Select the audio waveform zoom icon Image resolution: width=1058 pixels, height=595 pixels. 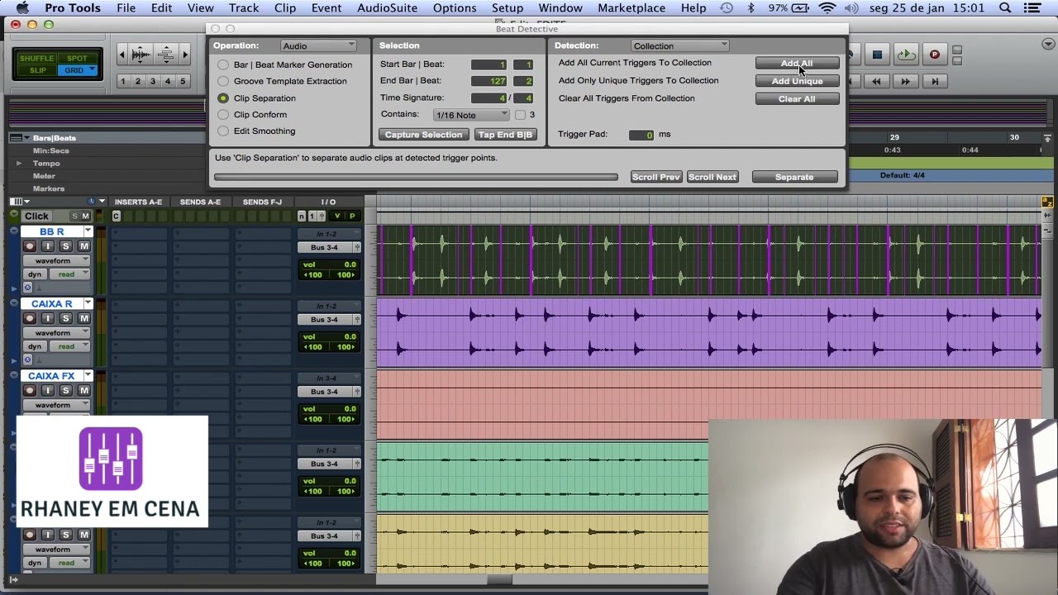point(141,55)
